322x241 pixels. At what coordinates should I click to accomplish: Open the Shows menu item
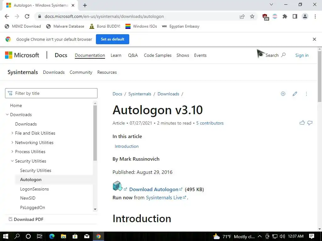[183, 55]
